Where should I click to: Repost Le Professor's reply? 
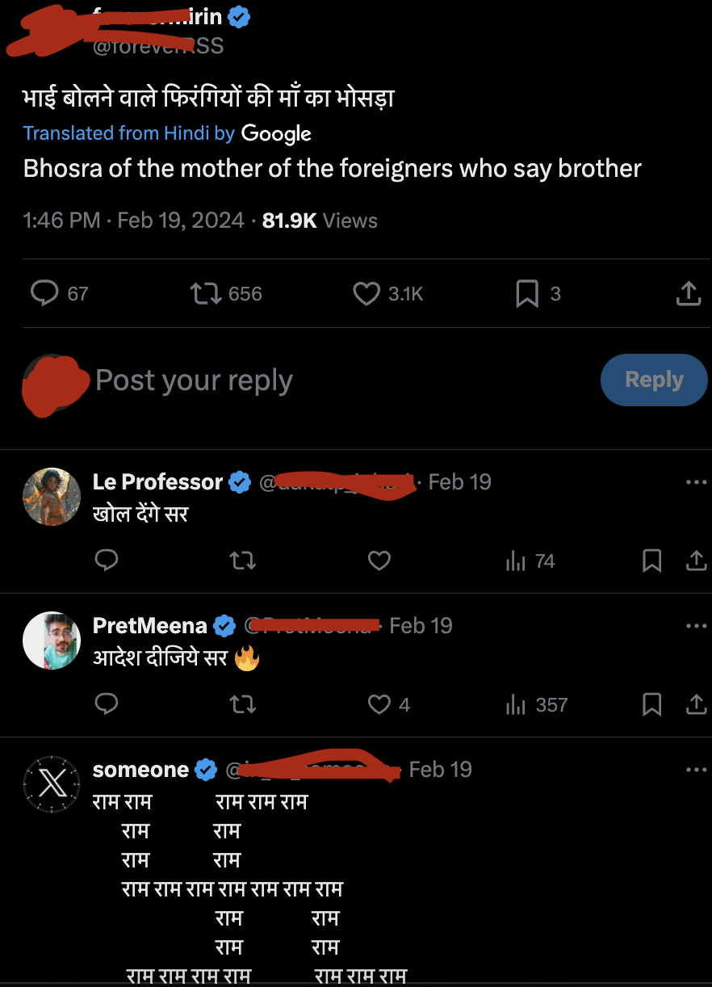pos(243,561)
